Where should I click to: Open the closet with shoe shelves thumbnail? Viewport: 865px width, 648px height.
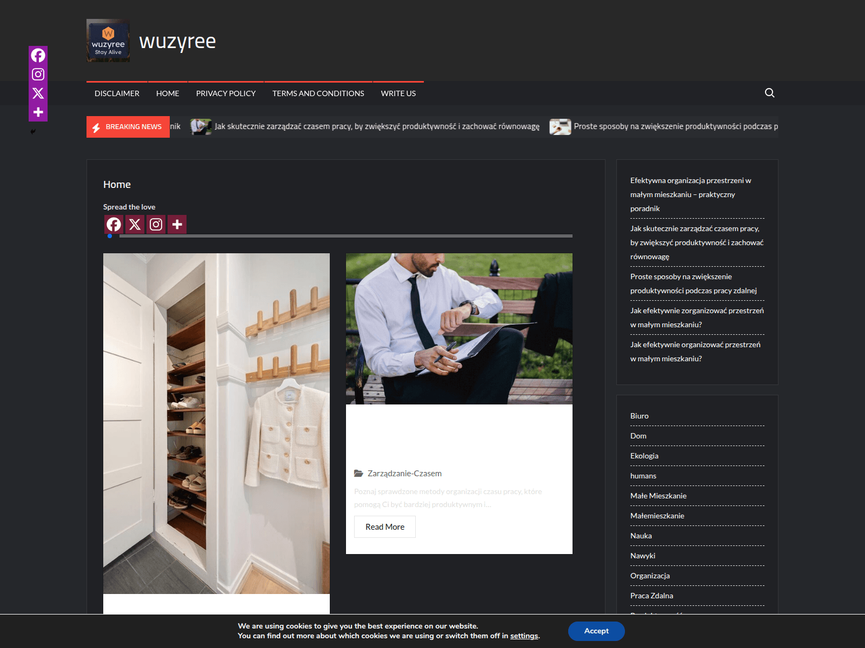pyautogui.click(x=216, y=423)
